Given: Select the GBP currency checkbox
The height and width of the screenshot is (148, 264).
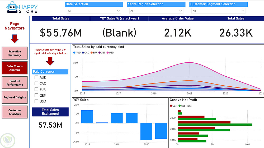Looking at the screenshot, I should click(x=36, y=95).
